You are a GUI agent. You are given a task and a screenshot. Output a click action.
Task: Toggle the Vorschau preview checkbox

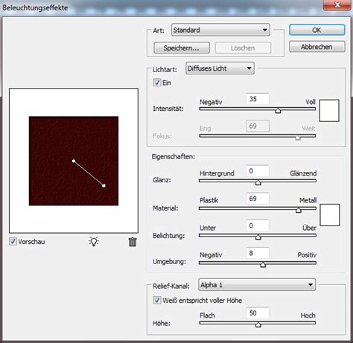click(13, 241)
